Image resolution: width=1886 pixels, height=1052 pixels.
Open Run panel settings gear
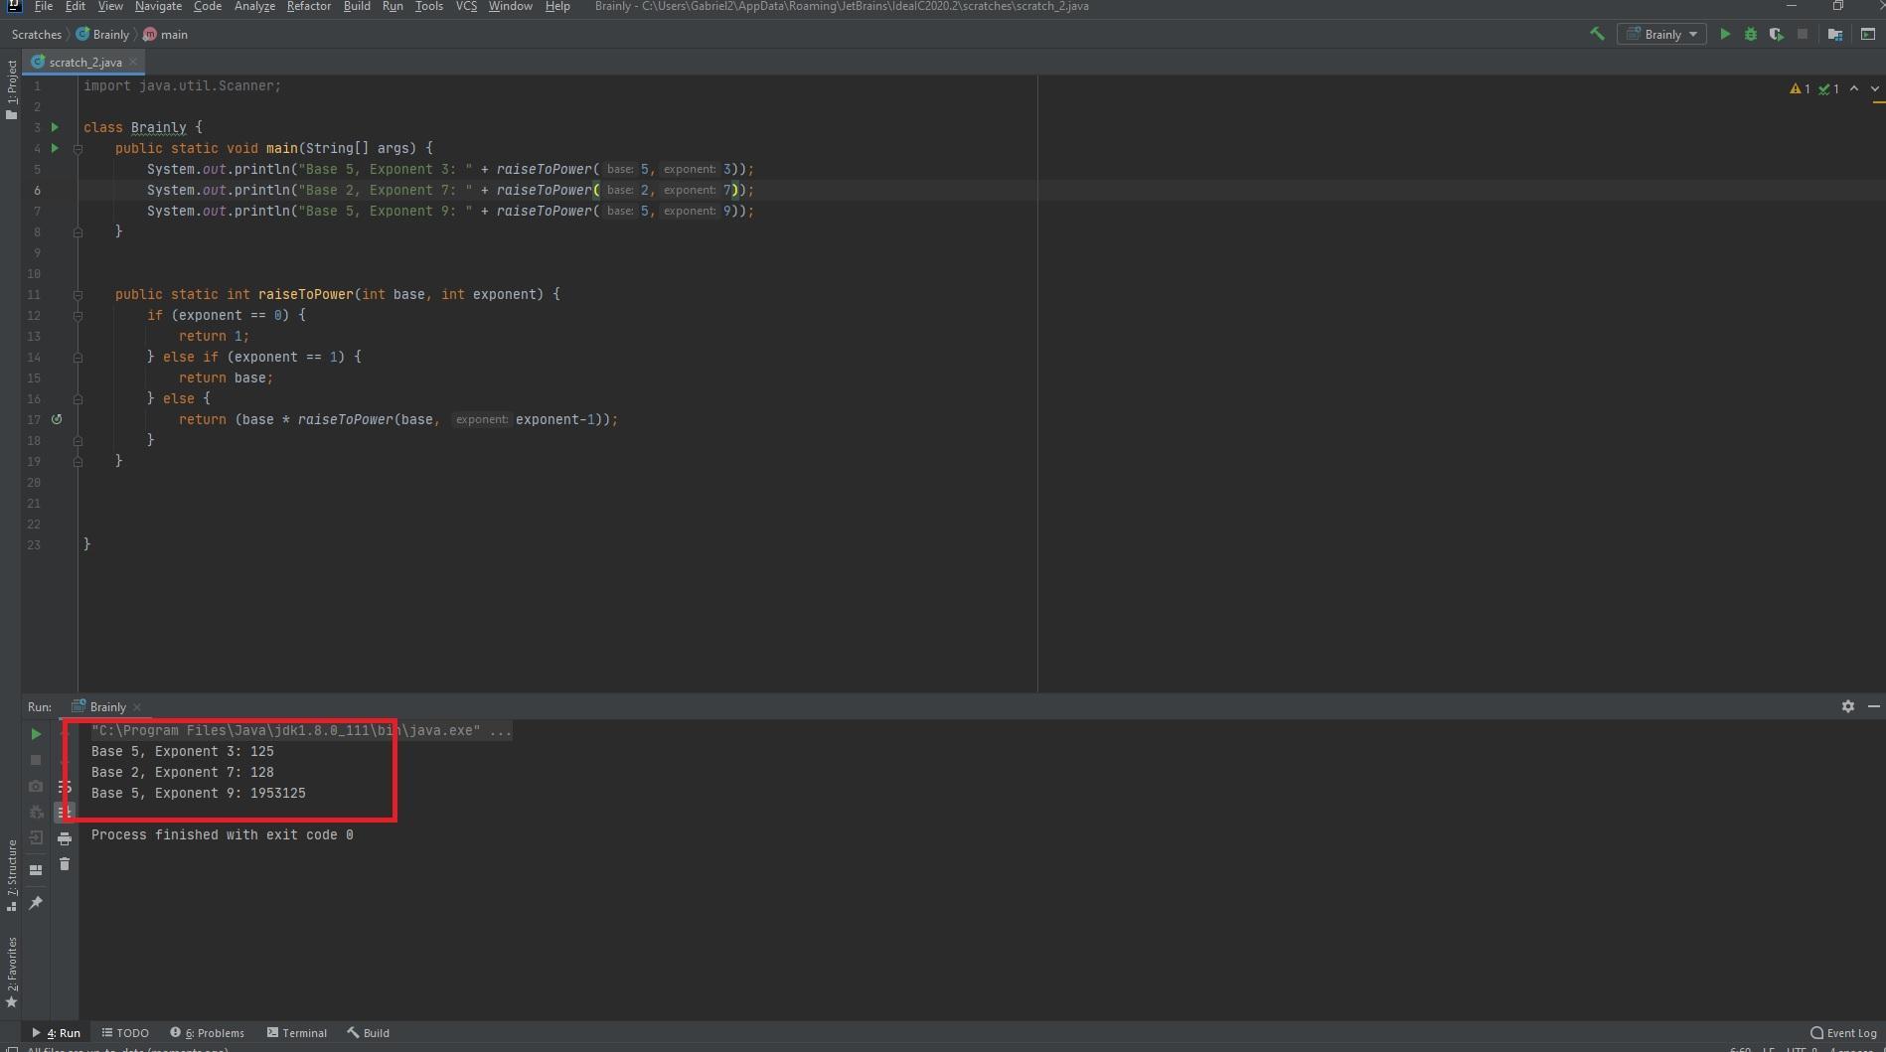1847,706
